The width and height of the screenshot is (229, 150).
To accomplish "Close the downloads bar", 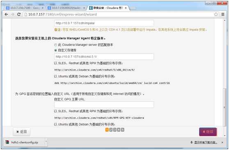I will coord(222,142).
